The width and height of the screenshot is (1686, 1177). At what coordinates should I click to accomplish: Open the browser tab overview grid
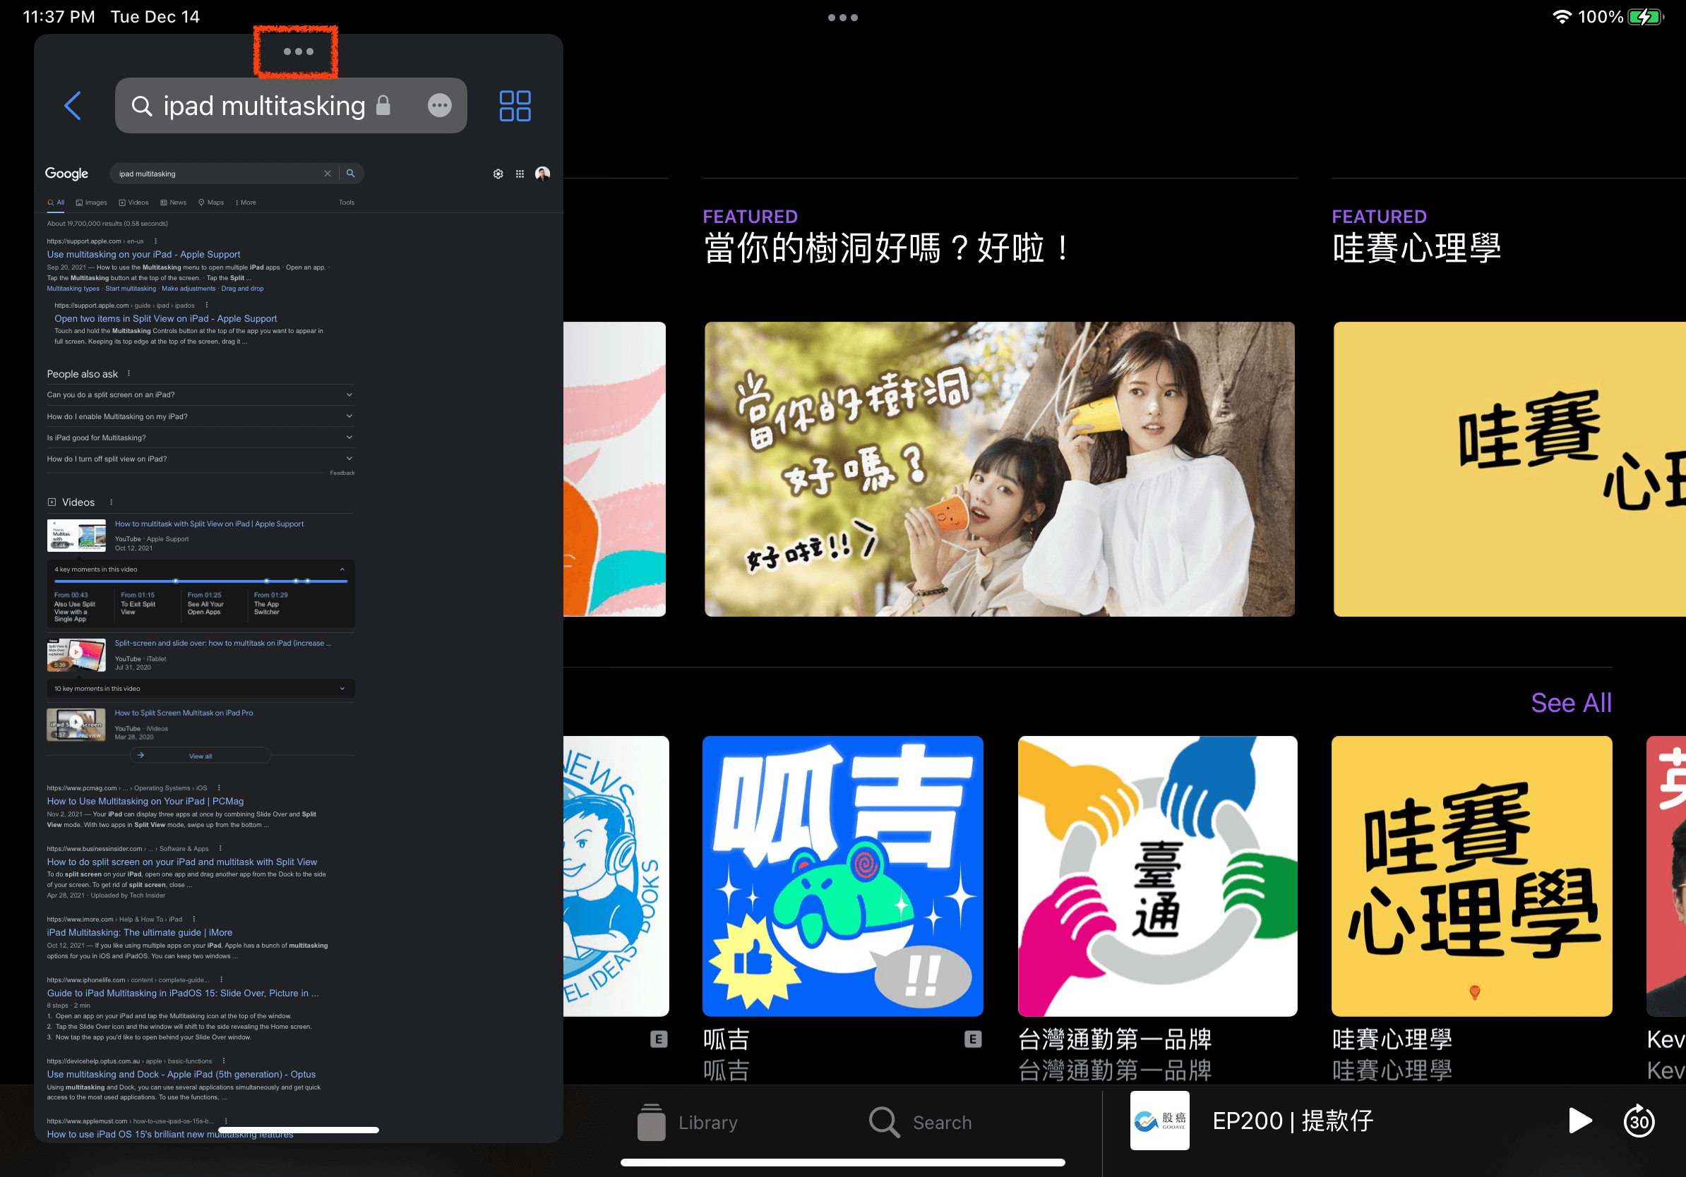tap(515, 106)
